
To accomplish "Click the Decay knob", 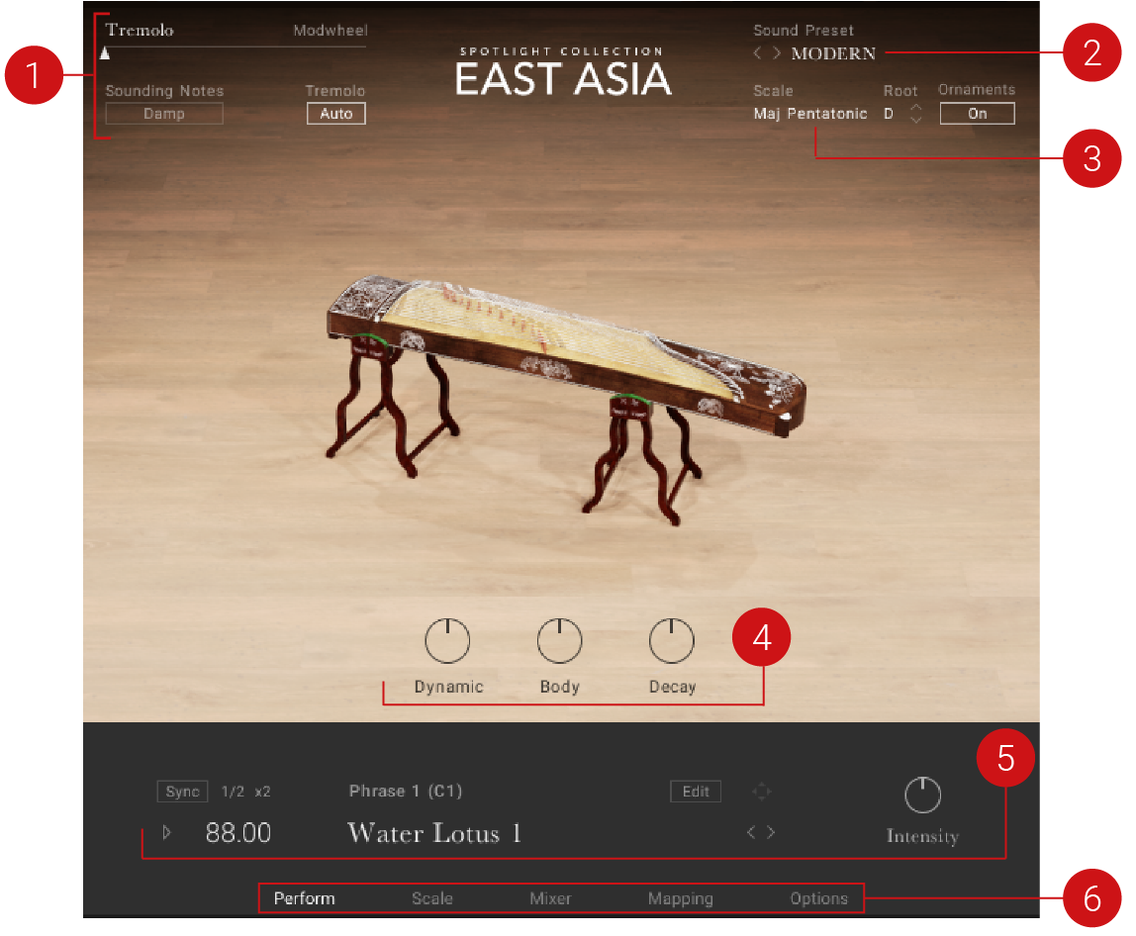I will pyautogui.click(x=672, y=642).
